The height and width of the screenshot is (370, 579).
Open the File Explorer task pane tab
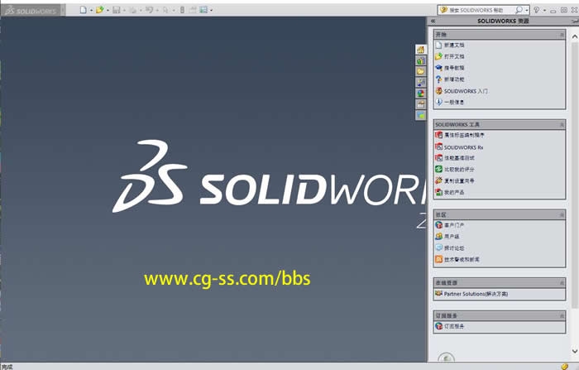pos(421,72)
